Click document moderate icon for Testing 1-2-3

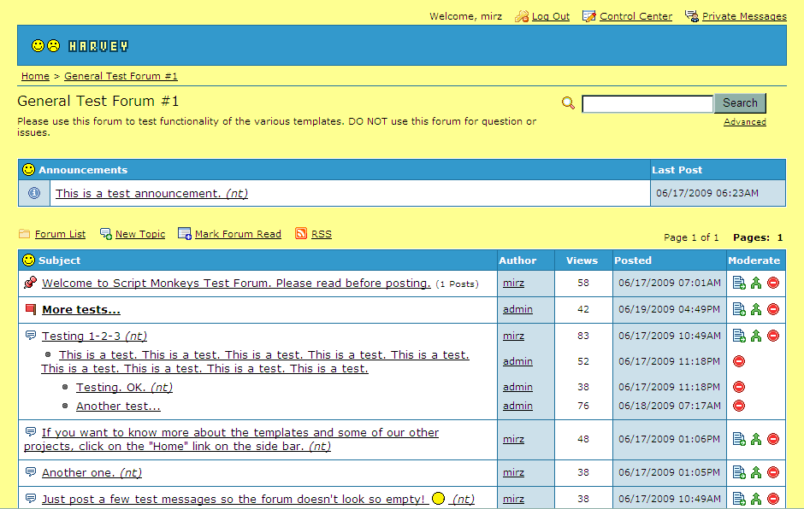click(x=739, y=336)
